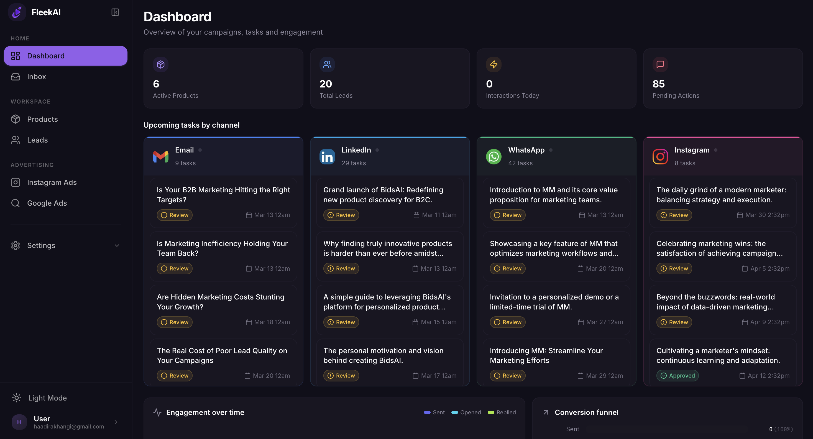Viewport: 813px width, 439px height.
Task: Click the Dashboard grid icon in sidebar
Action: pos(16,56)
